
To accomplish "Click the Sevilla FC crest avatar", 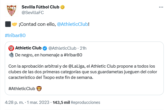I will point(12,10).
